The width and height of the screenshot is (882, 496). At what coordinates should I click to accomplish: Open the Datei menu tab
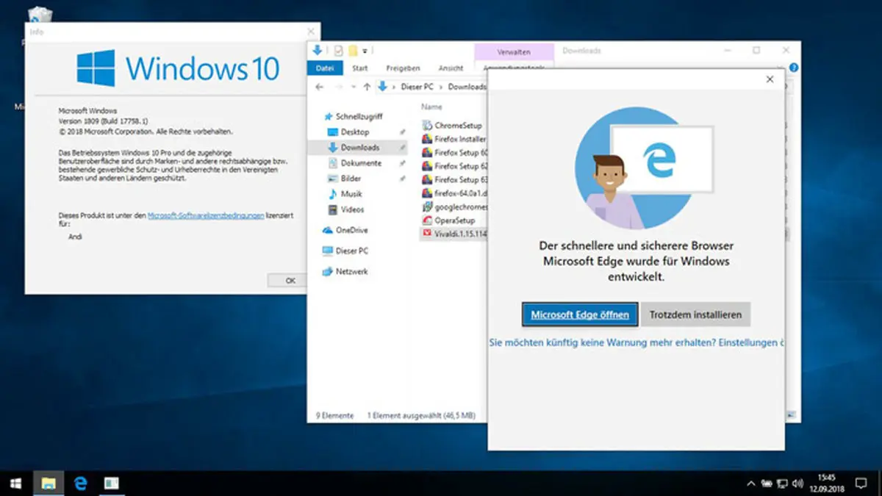point(324,68)
